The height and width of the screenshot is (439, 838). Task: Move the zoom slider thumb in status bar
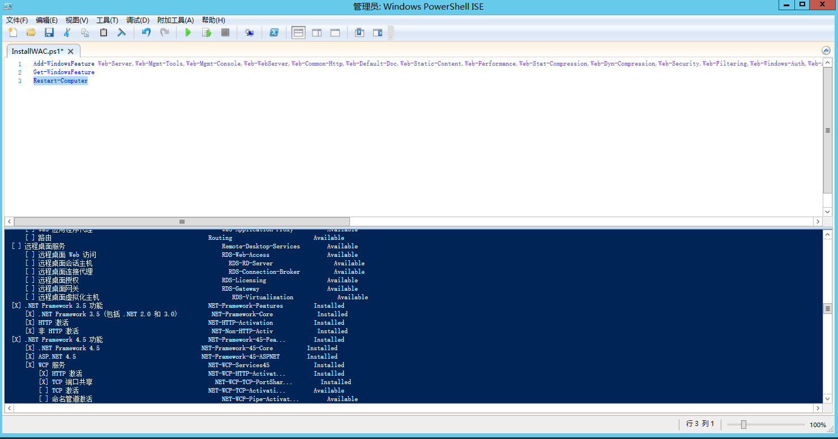point(743,424)
